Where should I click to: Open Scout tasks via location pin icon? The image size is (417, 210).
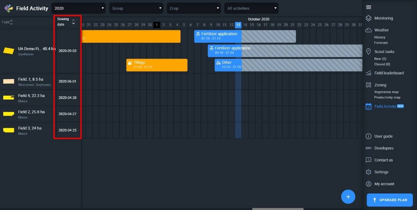[369, 52]
